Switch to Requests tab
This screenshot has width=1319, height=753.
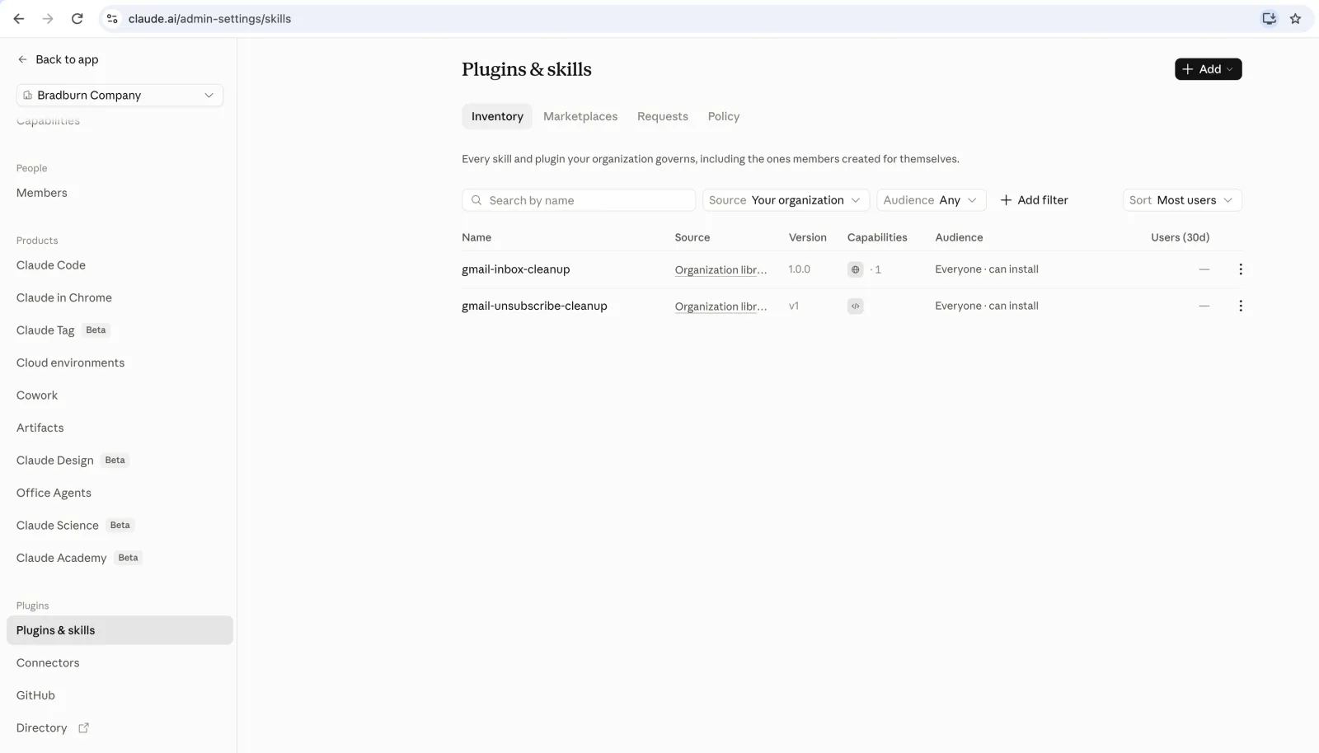[663, 116]
